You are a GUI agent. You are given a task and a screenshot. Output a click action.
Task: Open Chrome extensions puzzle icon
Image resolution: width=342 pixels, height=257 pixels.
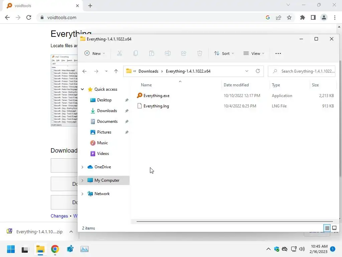(302, 17)
